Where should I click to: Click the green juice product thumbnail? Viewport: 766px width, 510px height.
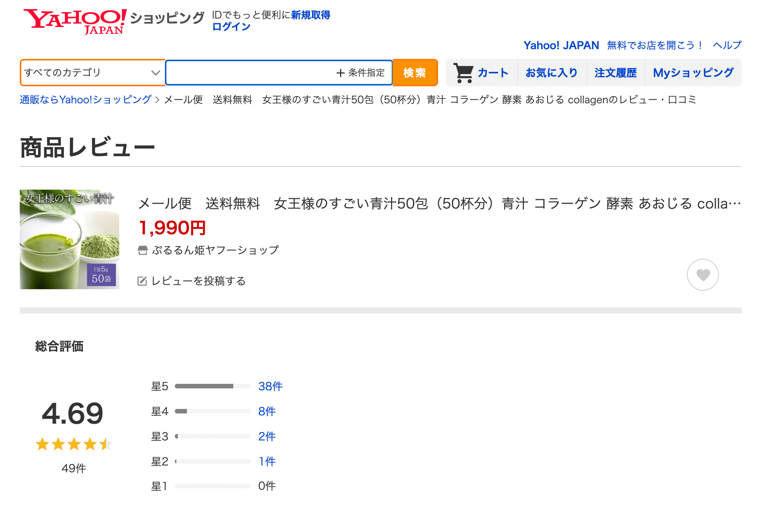(x=70, y=239)
